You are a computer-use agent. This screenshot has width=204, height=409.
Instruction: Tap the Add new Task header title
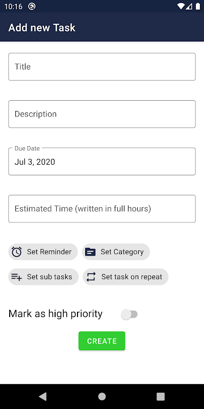pyautogui.click(x=42, y=28)
